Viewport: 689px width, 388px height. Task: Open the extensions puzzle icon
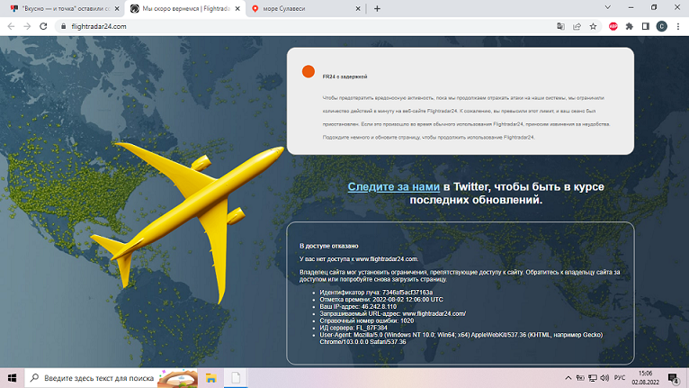click(x=630, y=26)
